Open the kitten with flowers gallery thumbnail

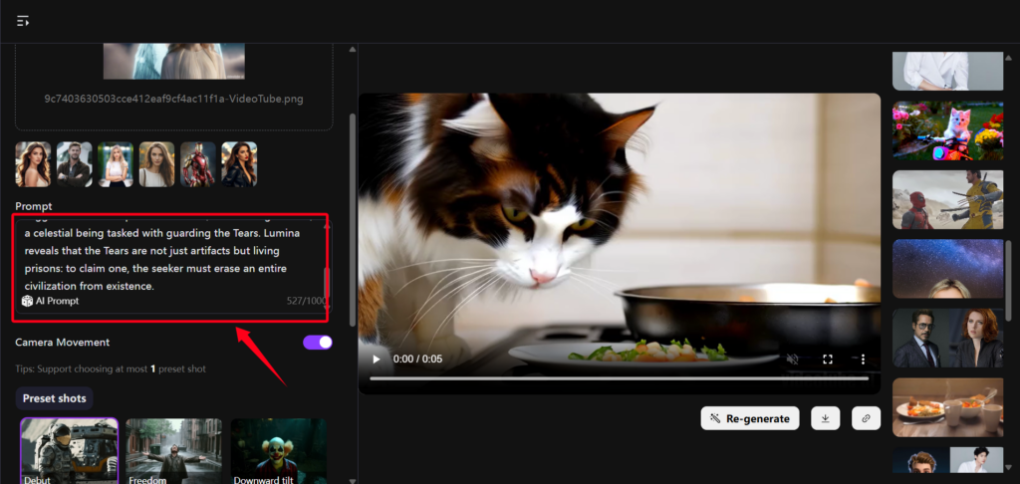948,130
